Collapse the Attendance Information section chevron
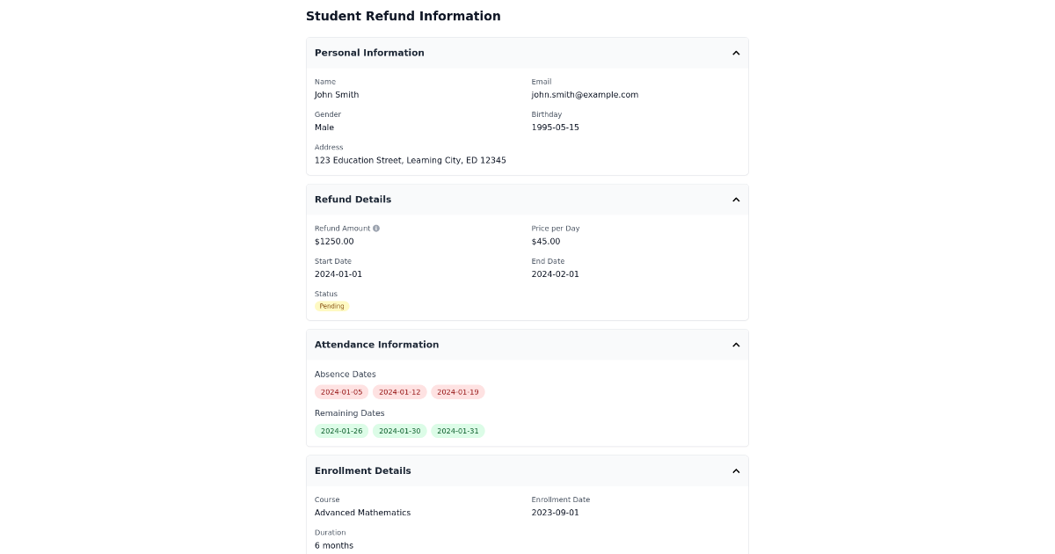 click(736, 345)
